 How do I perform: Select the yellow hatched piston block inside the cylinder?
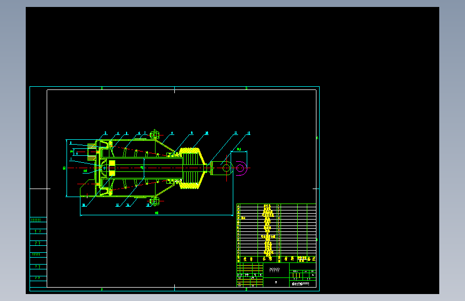click(112, 168)
